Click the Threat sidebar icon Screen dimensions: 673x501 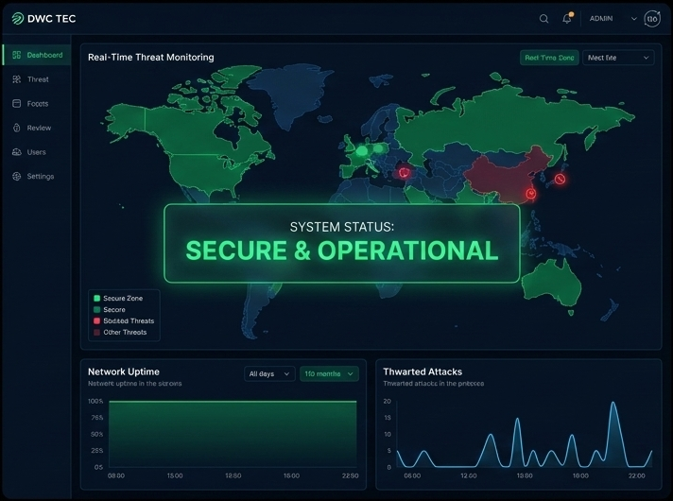click(17, 79)
